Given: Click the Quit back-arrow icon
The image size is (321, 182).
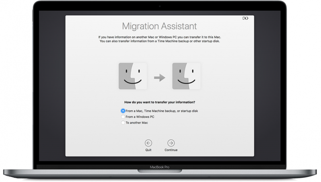Looking at the screenshot, I should pos(148,143).
